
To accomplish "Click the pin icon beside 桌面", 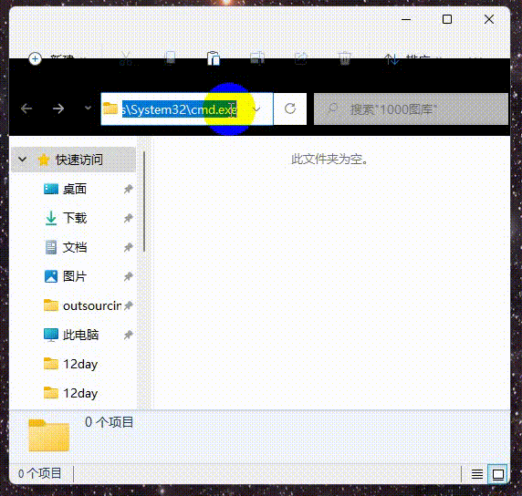I will [x=128, y=189].
